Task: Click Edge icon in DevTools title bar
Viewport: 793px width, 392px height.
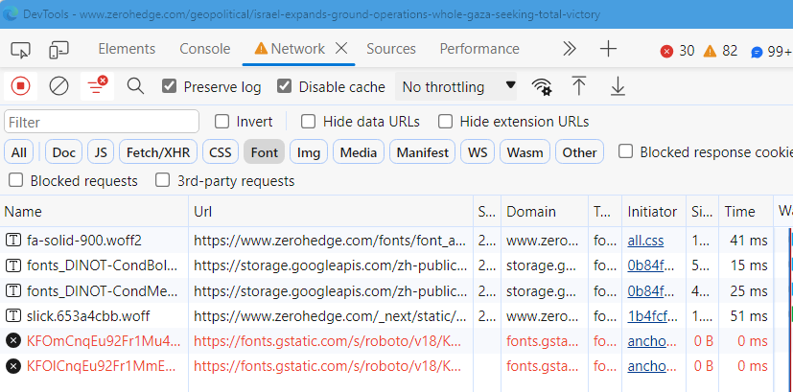Action: click(11, 13)
